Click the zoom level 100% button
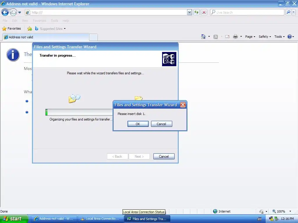 279,211
